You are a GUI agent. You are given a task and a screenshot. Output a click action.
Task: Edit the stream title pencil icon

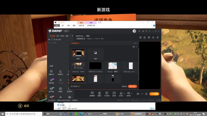point(84,39)
